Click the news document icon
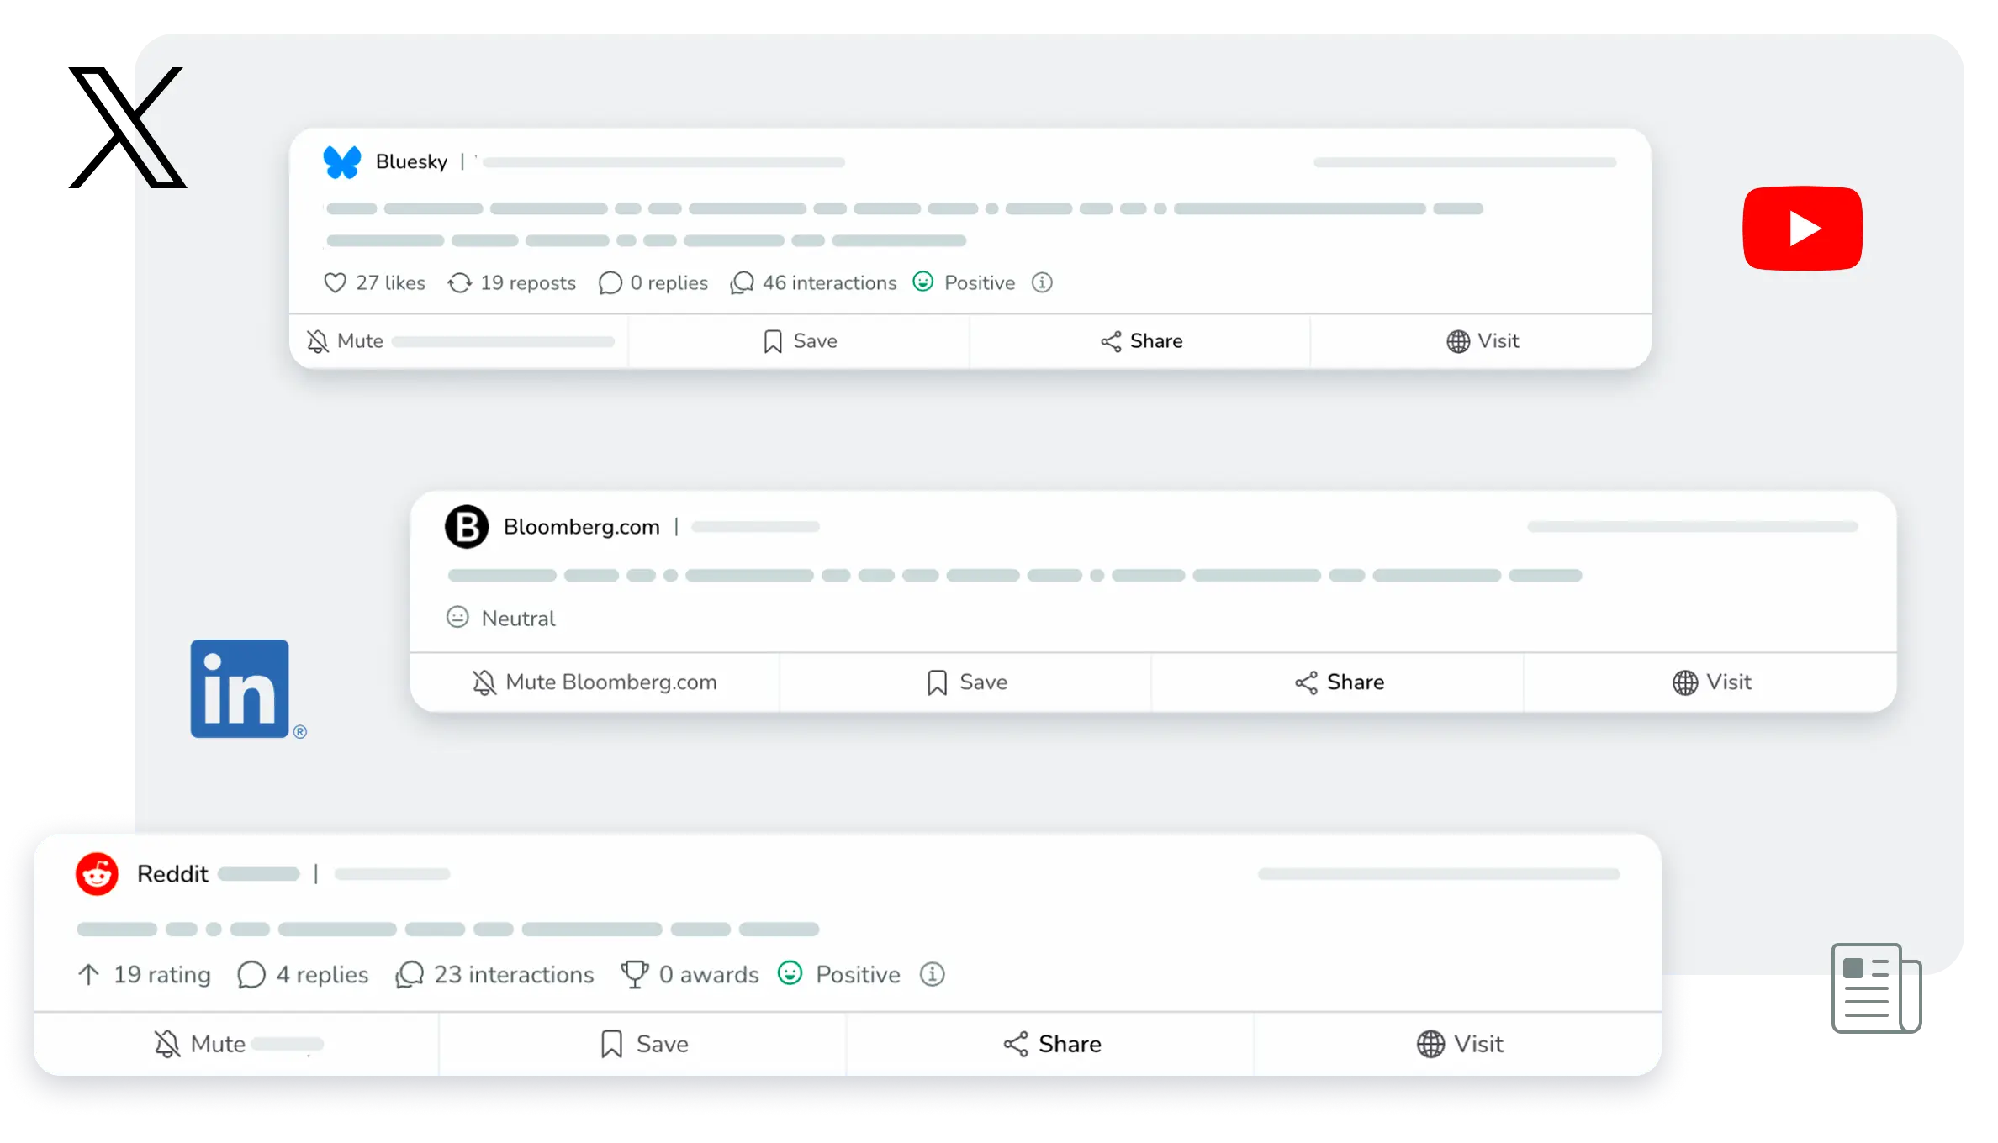The width and height of the screenshot is (1998, 1143). 1875,988
